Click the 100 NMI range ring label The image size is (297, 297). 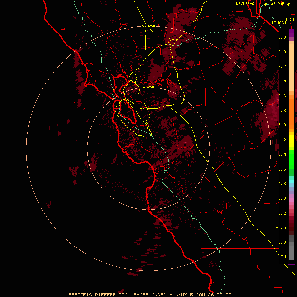(x=148, y=26)
